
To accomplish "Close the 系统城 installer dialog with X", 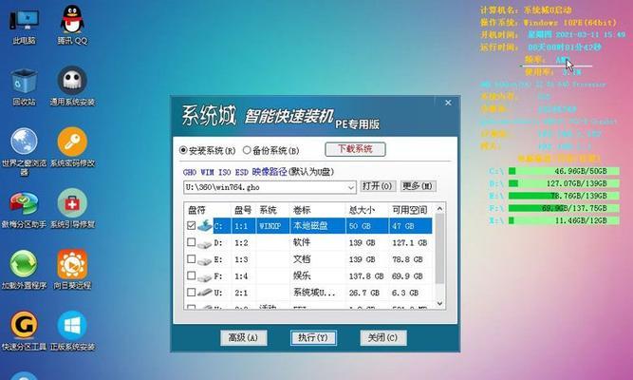I will [x=448, y=104].
